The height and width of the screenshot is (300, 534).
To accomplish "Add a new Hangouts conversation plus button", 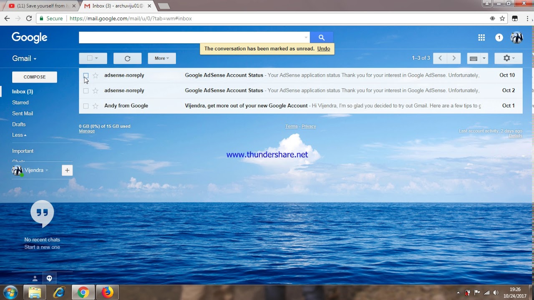I will 67,170.
